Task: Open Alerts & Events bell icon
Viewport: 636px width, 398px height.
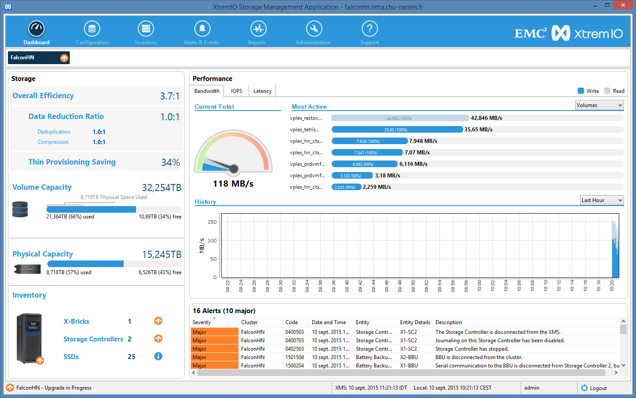Action: pyautogui.click(x=202, y=29)
